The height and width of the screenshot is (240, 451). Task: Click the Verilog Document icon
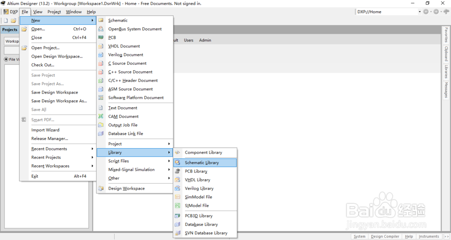click(x=101, y=54)
